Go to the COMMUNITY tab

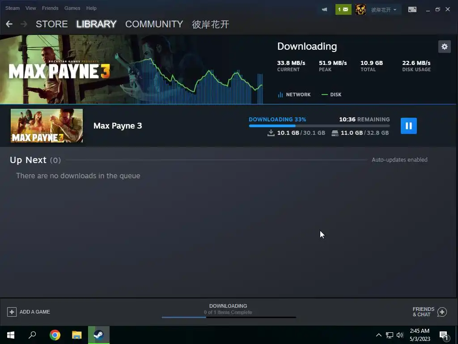pyautogui.click(x=154, y=24)
